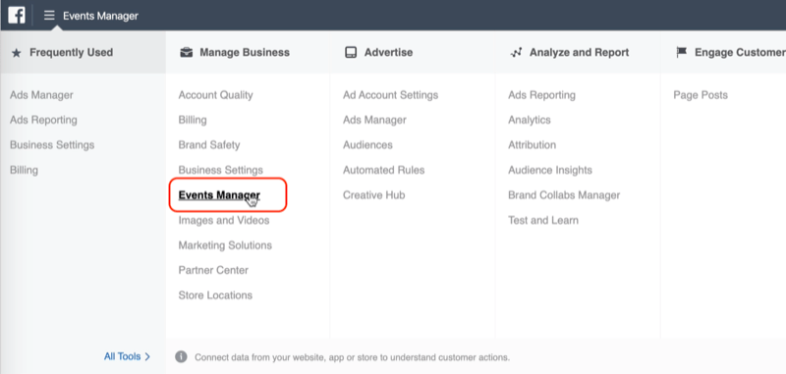Click the Manage Business briefcase icon
The height and width of the screenshot is (374, 786).
pos(186,53)
